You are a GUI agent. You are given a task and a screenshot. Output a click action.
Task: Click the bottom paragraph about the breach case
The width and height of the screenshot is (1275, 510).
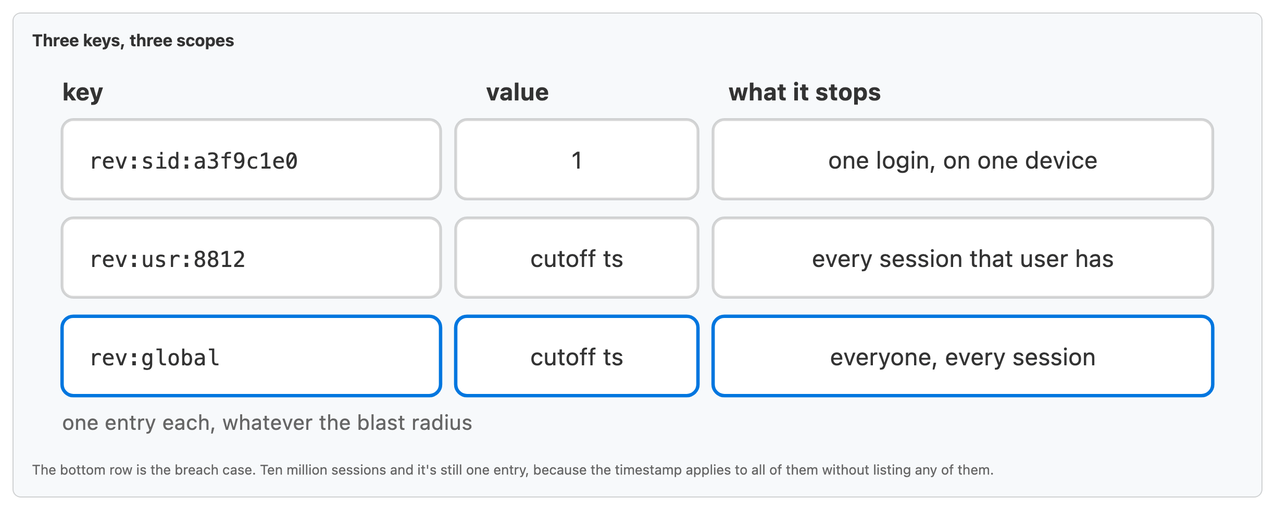[x=513, y=470]
